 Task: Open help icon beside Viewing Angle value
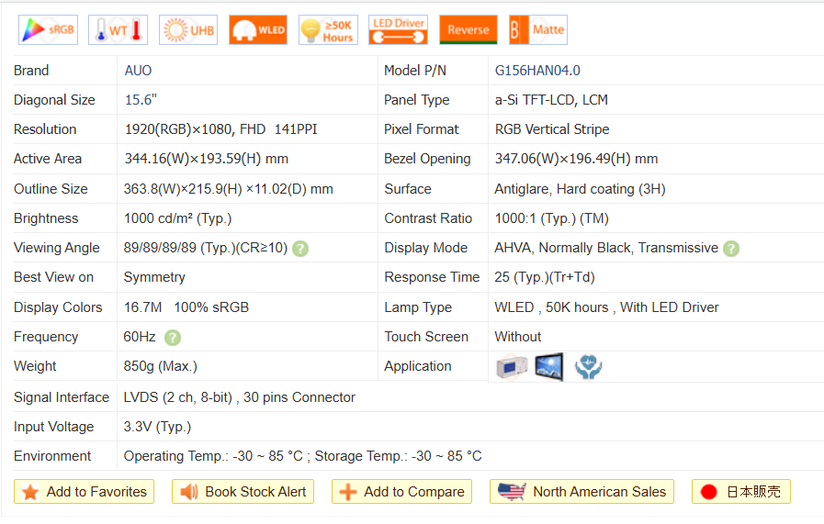tap(300, 249)
